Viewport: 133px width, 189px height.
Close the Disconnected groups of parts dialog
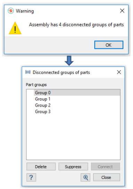point(119,72)
